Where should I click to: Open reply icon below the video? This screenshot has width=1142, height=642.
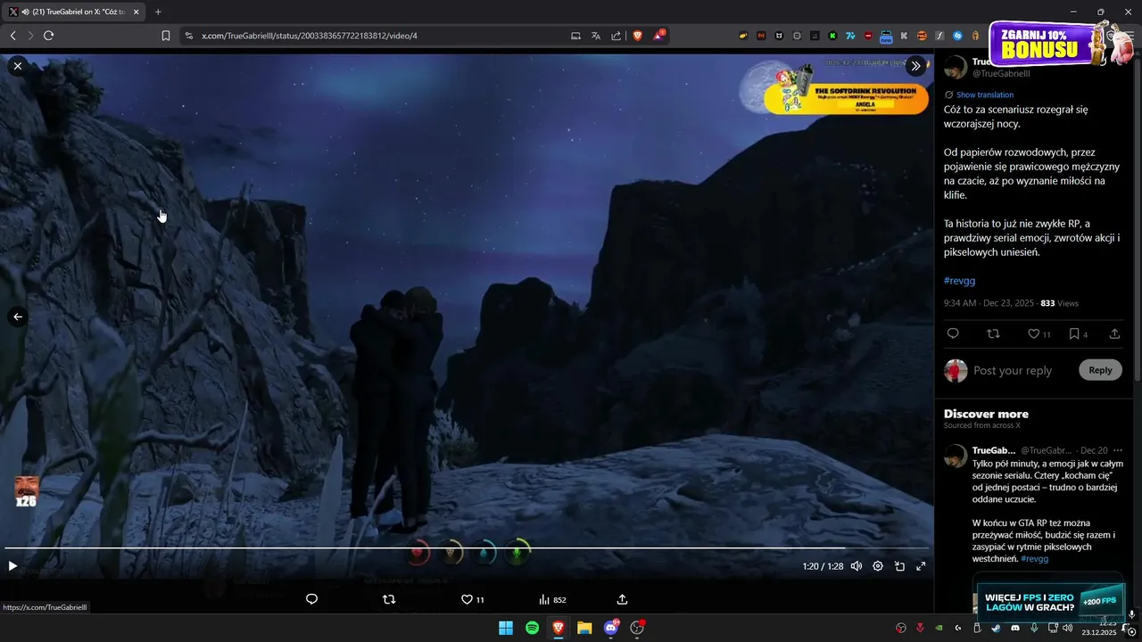pyautogui.click(x=311, y=599)
